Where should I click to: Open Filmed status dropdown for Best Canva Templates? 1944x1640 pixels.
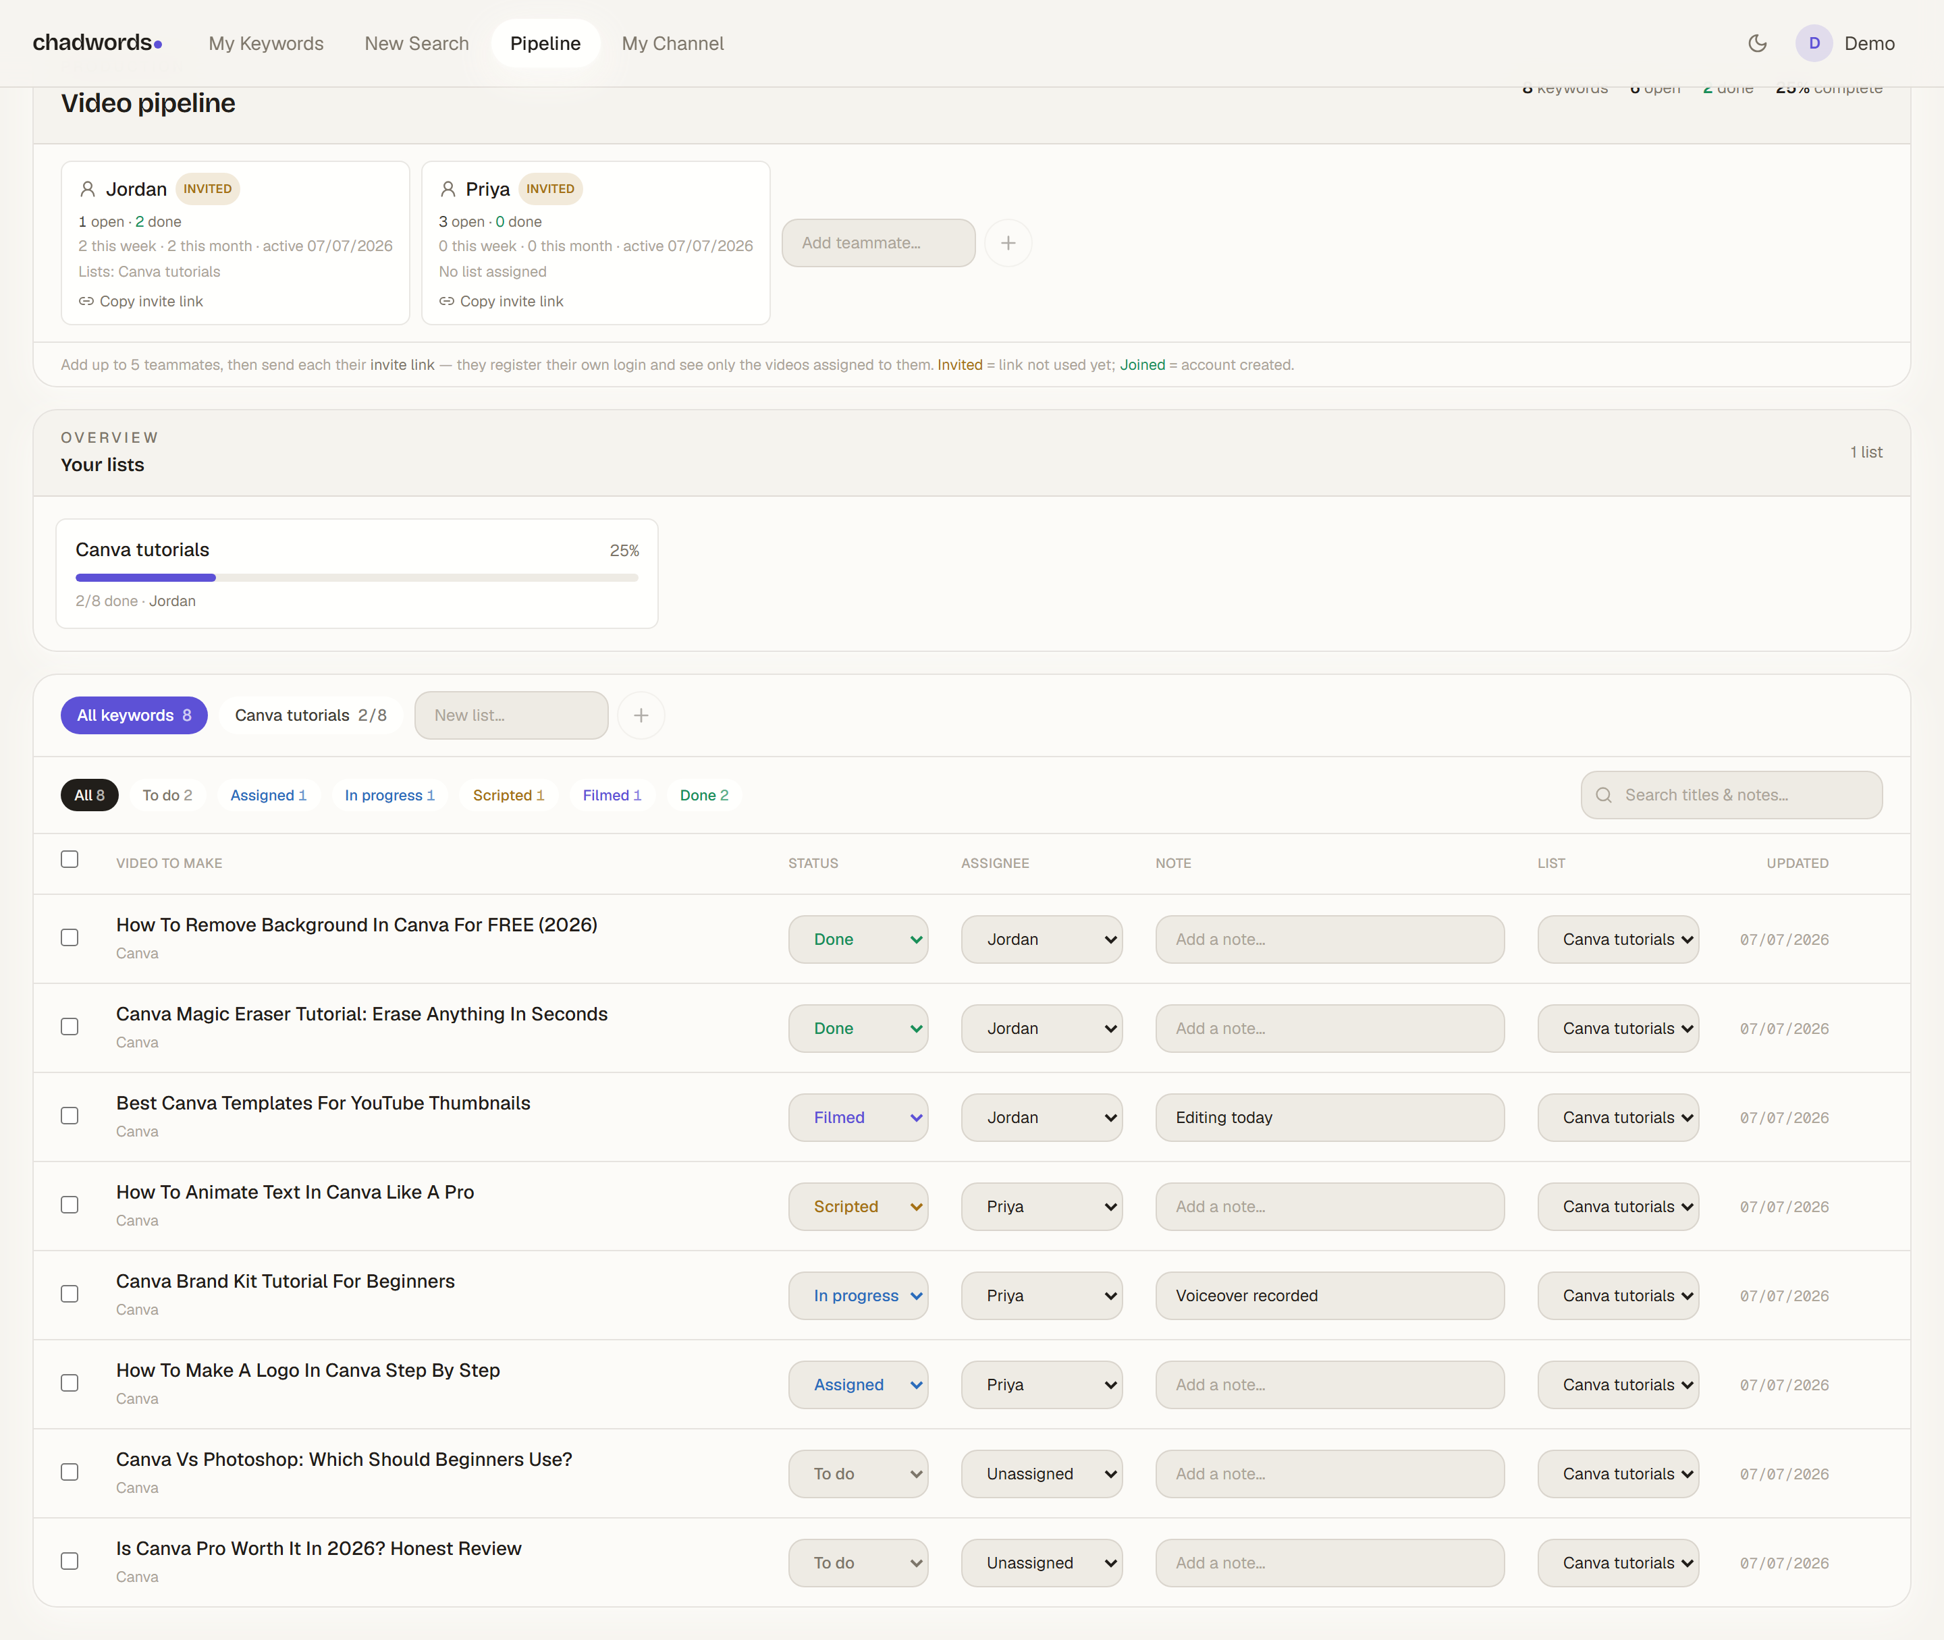(858, 1118)
